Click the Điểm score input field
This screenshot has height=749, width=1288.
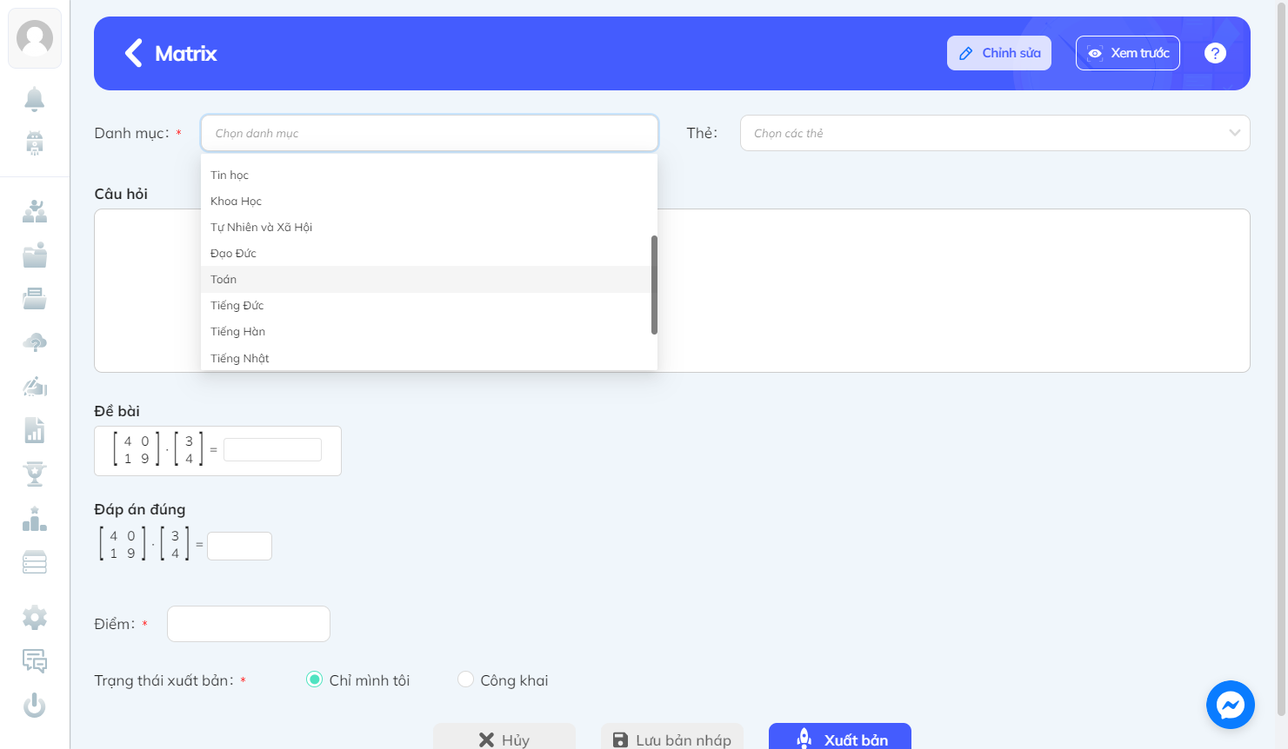[x=249, y=624]
